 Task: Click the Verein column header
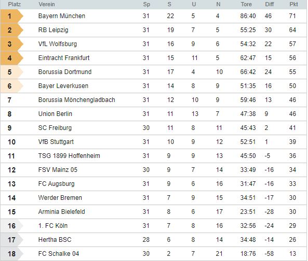(47, 4)
